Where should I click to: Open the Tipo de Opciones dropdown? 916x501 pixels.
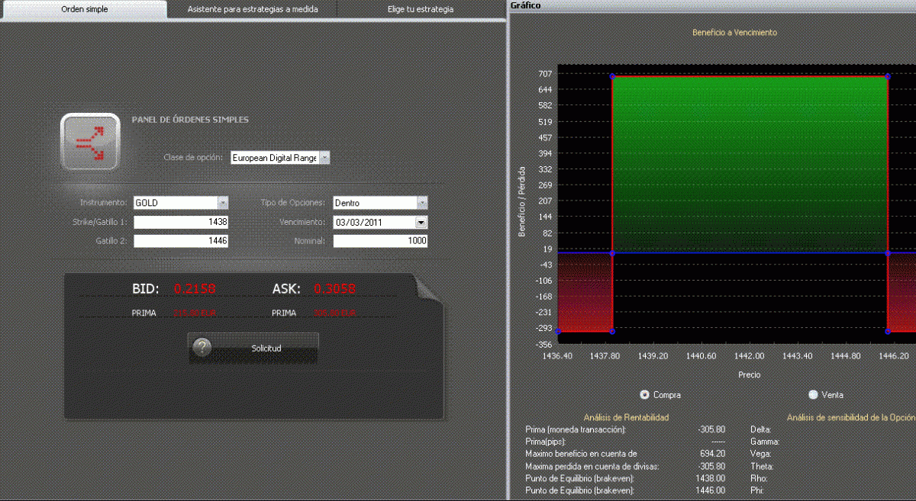[421, 203]
